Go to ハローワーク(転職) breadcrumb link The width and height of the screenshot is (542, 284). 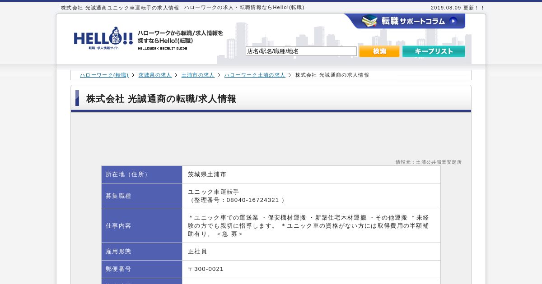click(104, 75)
